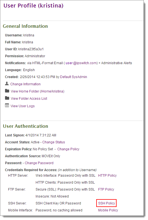Click the folder icon next to View Folder Access List

point(7,98)
